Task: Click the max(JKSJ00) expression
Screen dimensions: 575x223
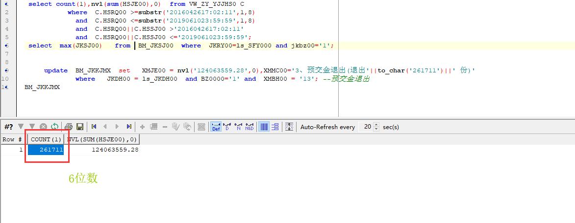Action: (x=81, y=45)
